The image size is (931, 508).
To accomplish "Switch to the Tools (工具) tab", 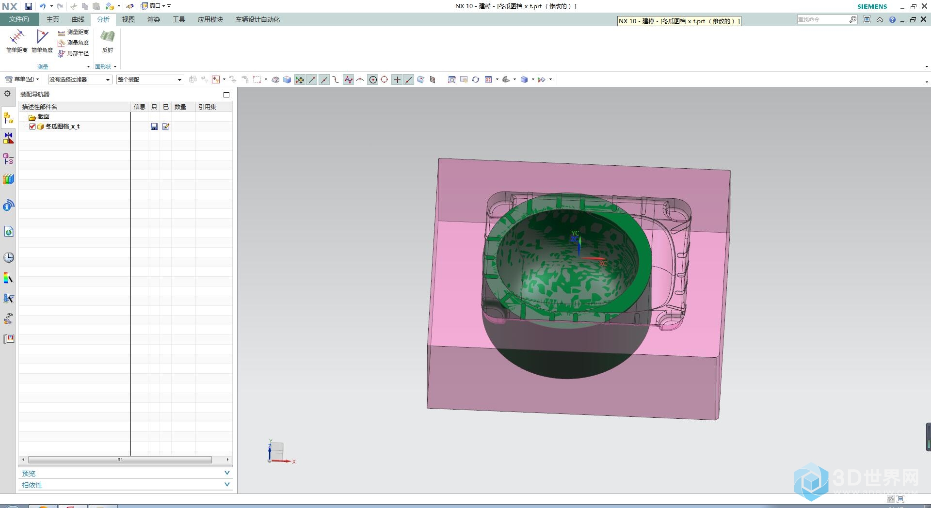I will click(179, 19).
